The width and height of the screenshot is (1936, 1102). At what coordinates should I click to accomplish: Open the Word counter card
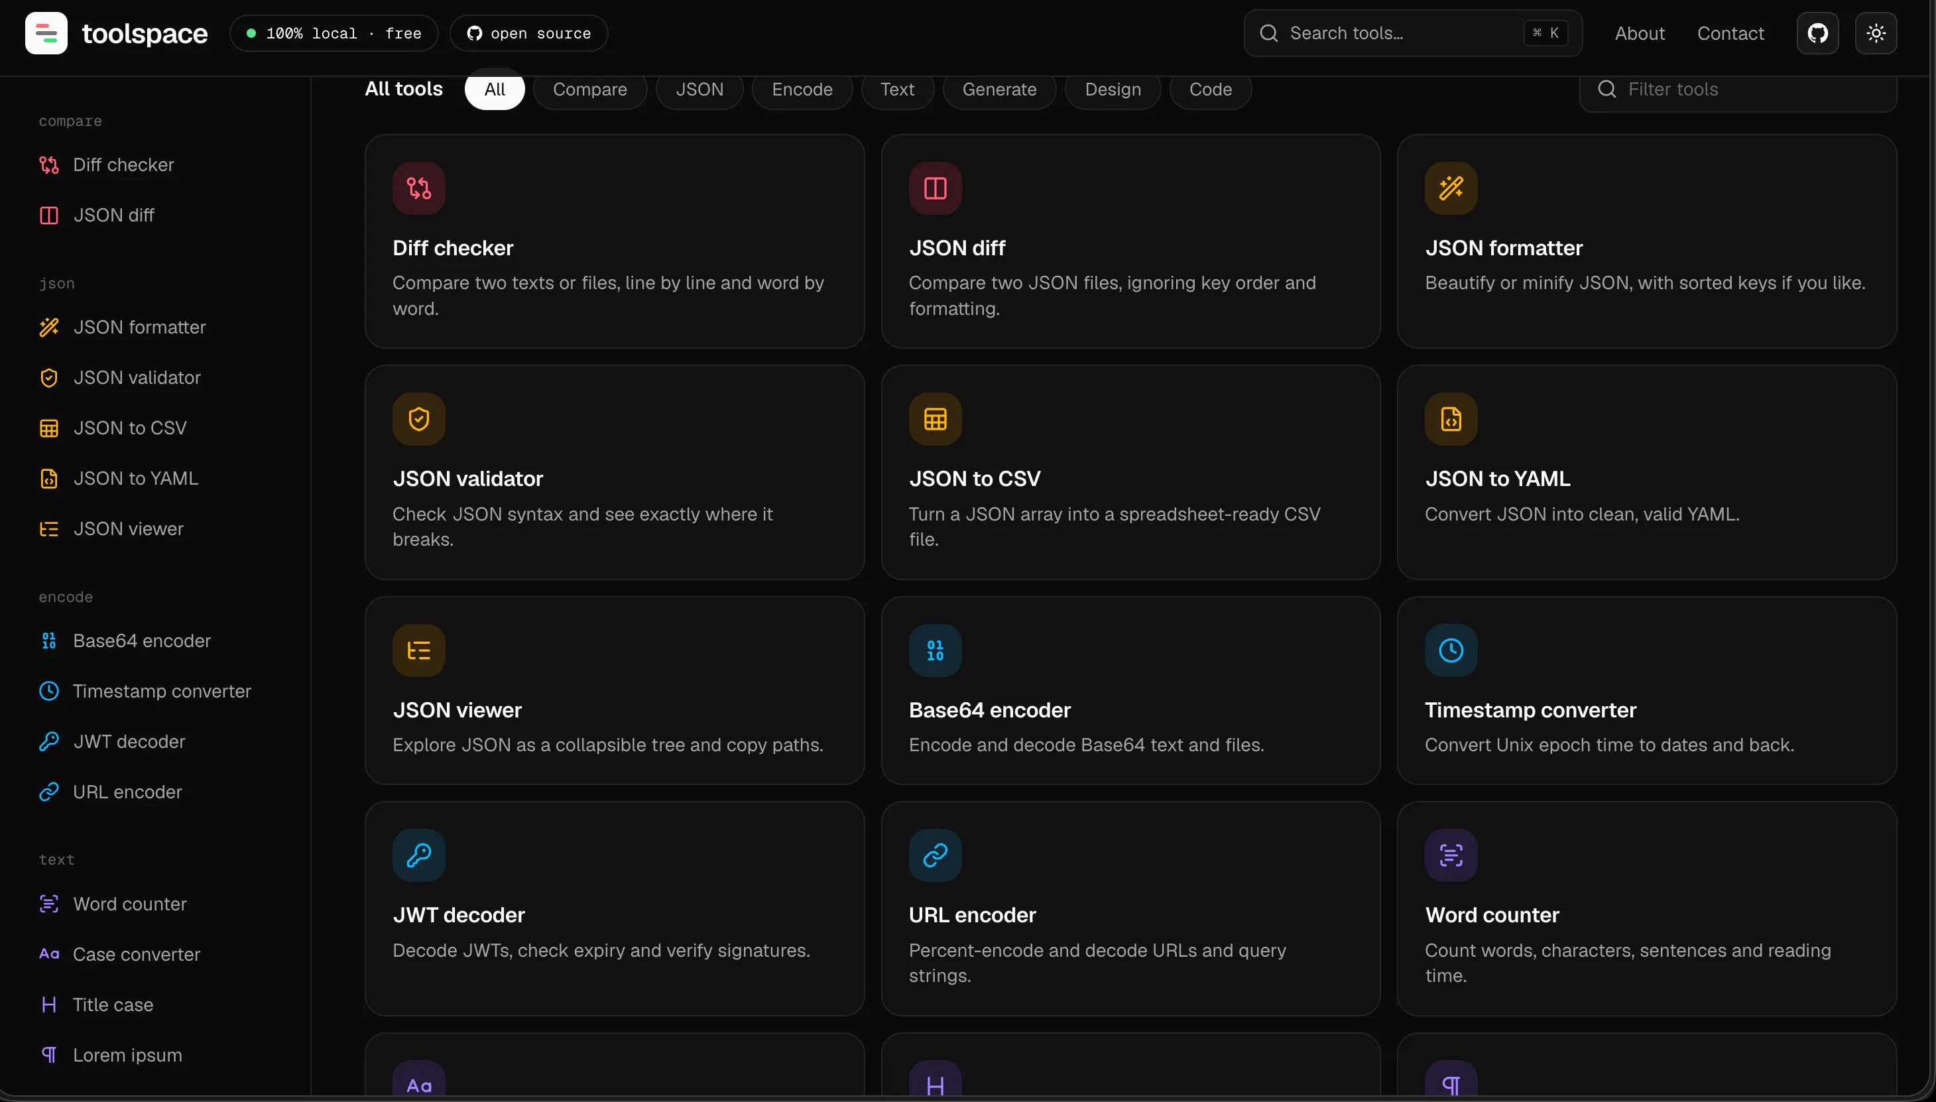pos(1647,908)
